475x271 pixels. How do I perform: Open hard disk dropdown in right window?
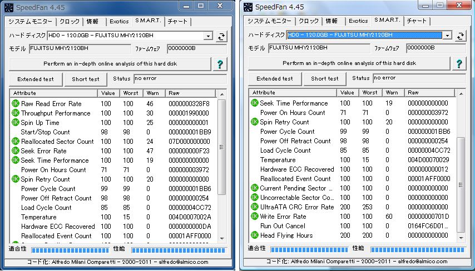pyautogui.click(x=447, y=36)
